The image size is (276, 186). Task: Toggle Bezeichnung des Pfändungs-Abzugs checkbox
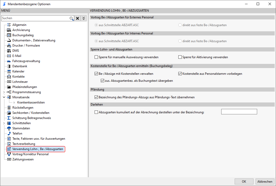coord(96,97)
